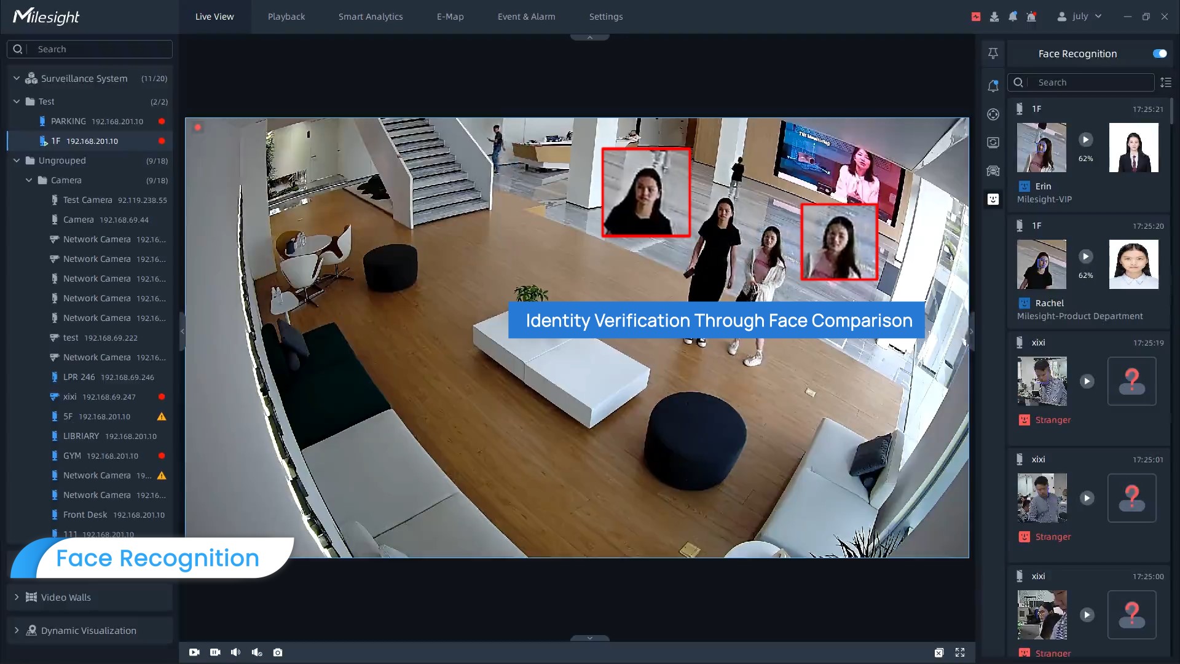
Task: Open the alarm bell panel icon
Action: point(993,86)
